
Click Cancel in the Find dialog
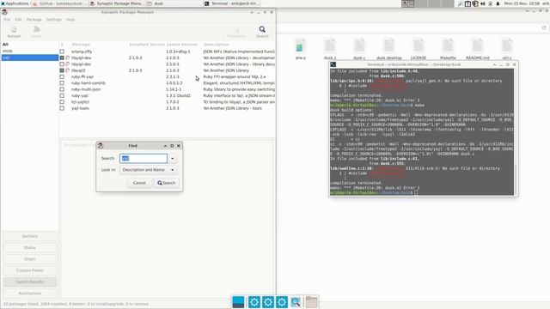pos(139,183)
